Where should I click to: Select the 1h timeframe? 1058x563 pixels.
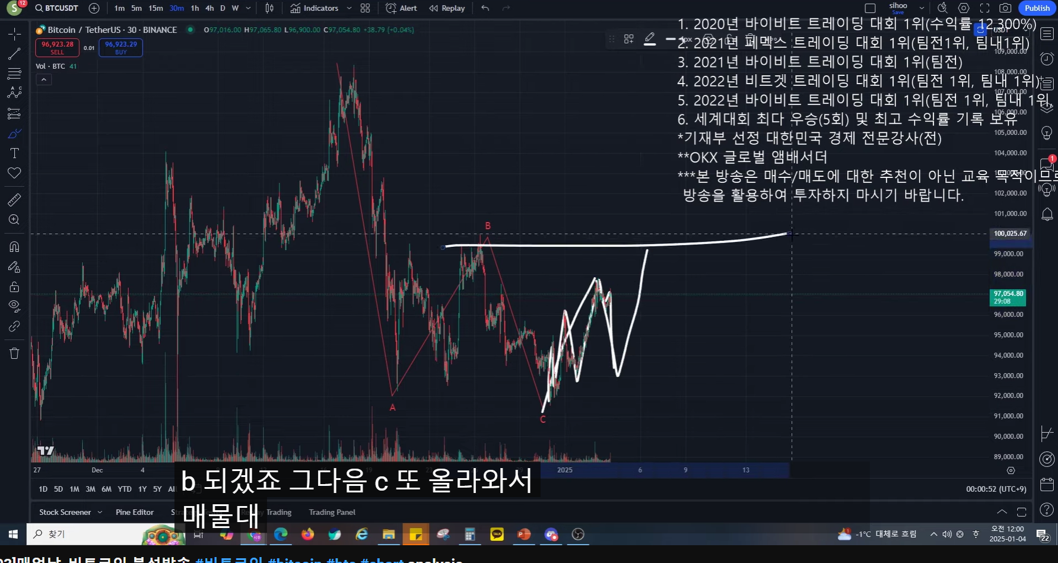click(x=195, y=8)
